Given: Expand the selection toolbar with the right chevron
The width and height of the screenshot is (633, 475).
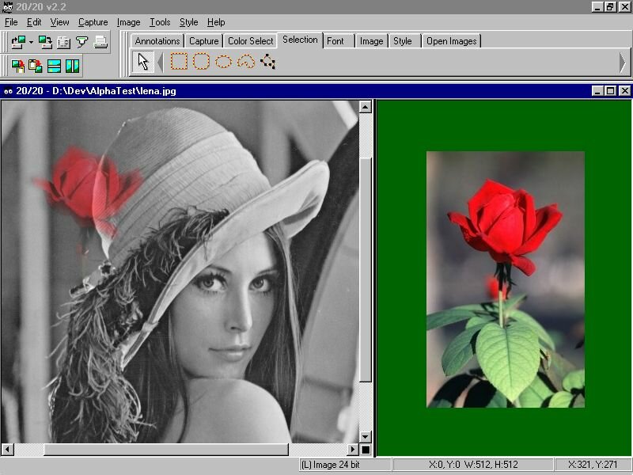Looking at the screenshot, I should click(x=624, y=60).
